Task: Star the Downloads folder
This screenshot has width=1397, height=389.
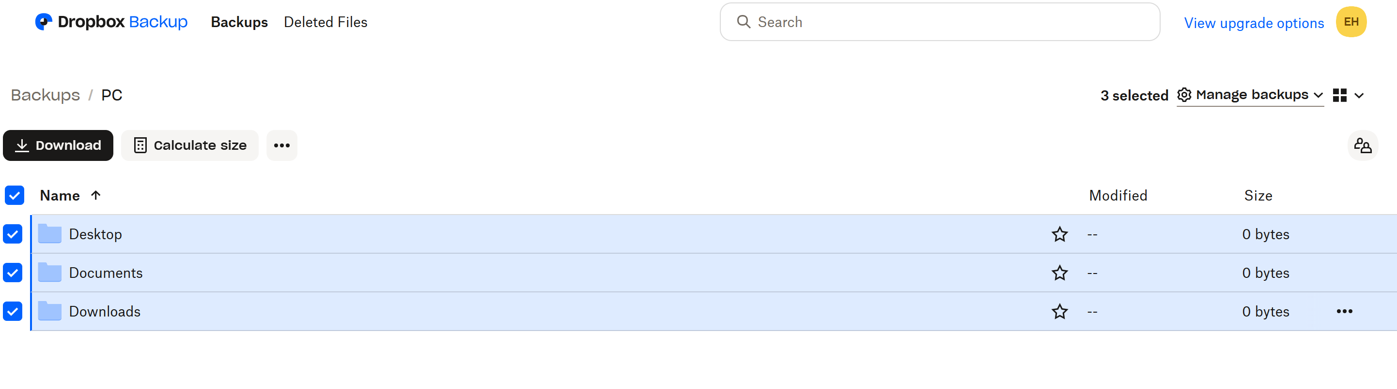Action: pos(1059,312)
